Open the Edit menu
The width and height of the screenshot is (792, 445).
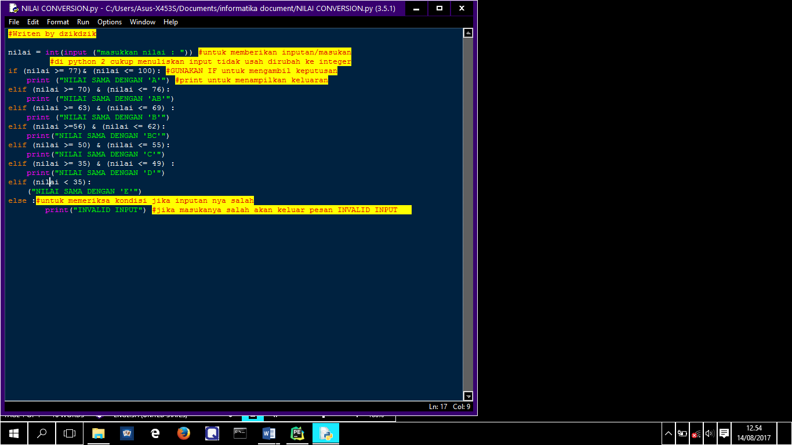point(33,22)
